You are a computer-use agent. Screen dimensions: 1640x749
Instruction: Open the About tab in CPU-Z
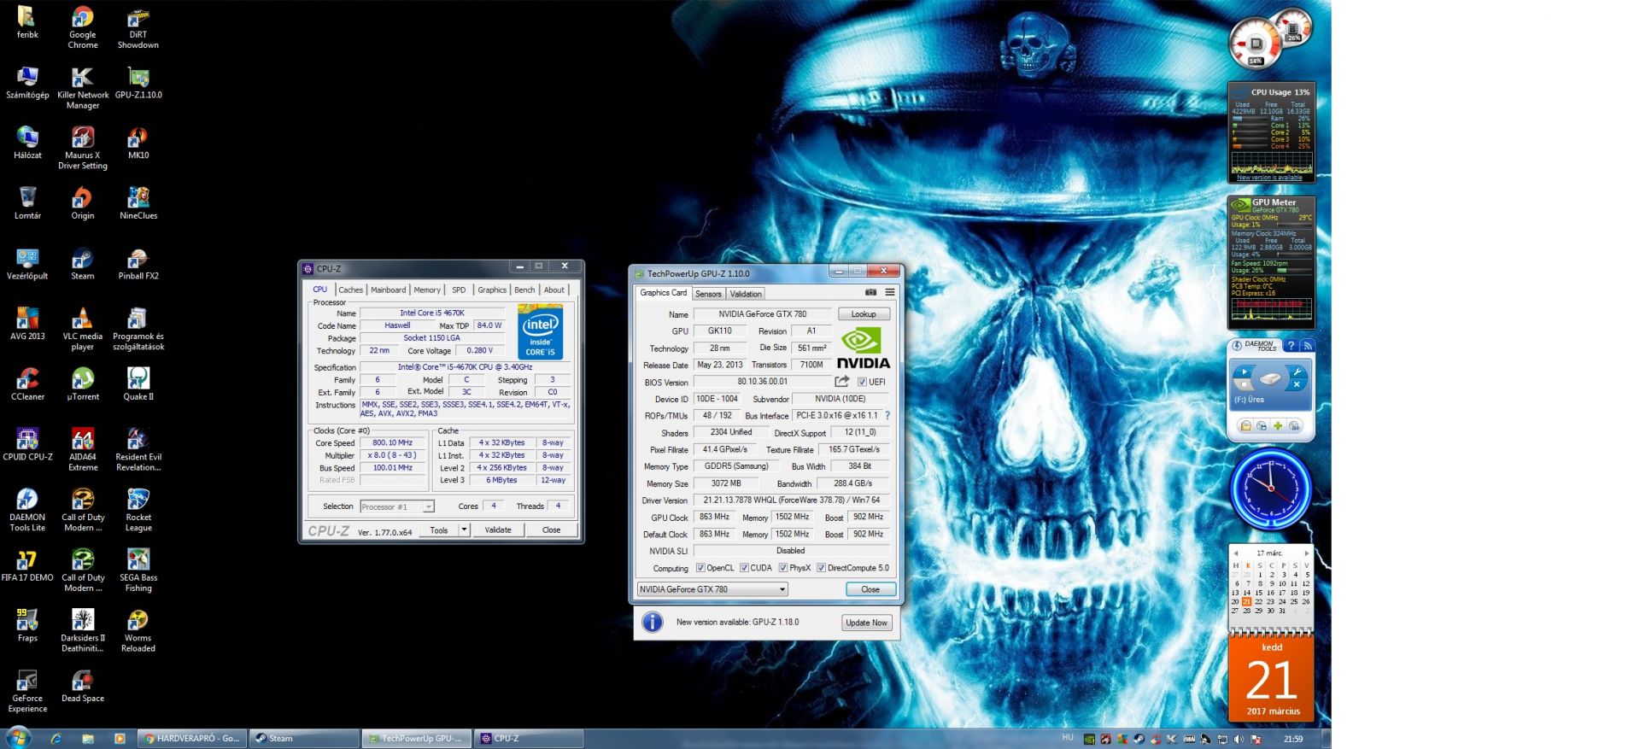click(553, 290)
